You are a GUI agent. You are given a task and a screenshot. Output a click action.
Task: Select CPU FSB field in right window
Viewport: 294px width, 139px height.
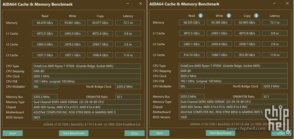point(233,81)
